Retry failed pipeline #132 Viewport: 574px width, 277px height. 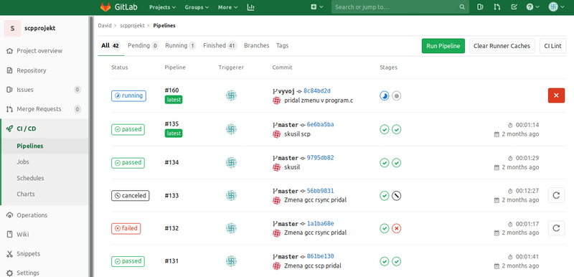556,228
